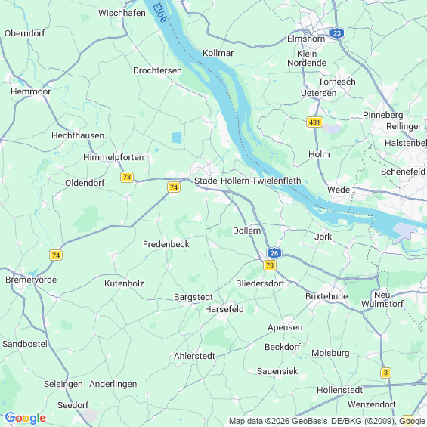
Task: Click the 74 road shield near Bremervörde
Action: (x=56, y=255)
